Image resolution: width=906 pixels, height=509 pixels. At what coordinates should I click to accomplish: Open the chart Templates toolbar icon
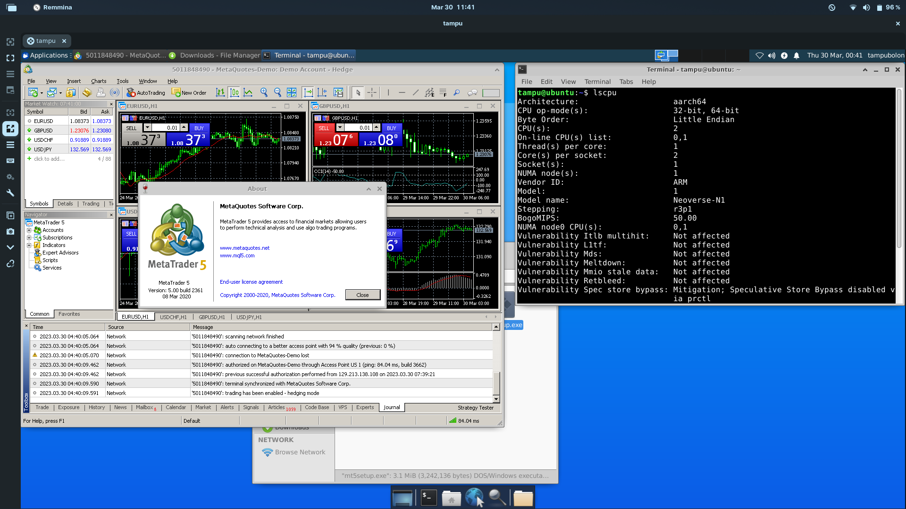point(338,93)
